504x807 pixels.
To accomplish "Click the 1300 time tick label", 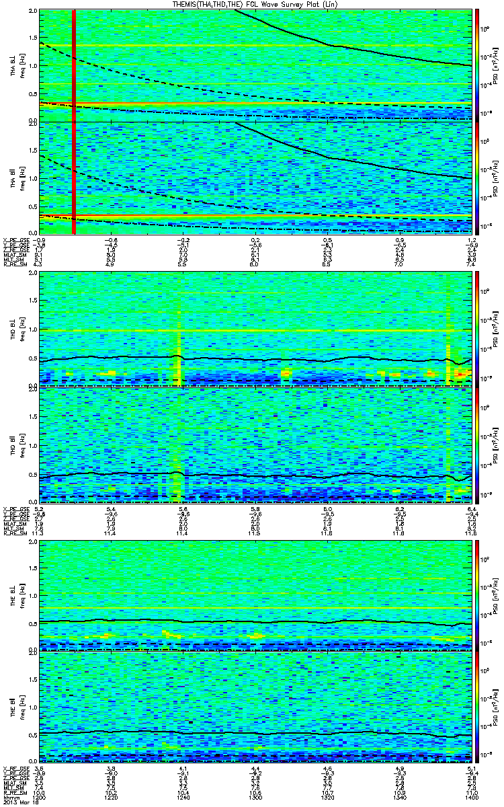I will pyautogui.click(x=256, y=797).
